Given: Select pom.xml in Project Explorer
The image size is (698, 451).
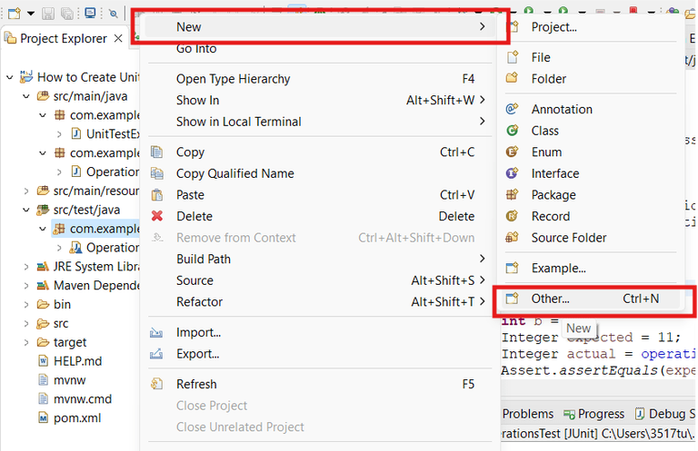Looking at the screenshot, I should click(x=77, y=418).
